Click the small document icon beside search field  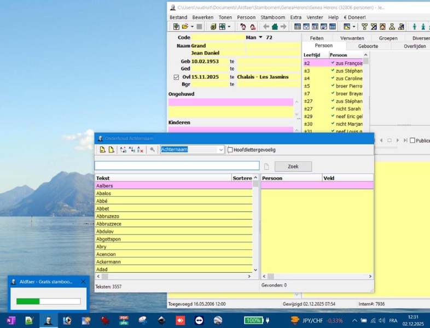click(x=267, y=167)
